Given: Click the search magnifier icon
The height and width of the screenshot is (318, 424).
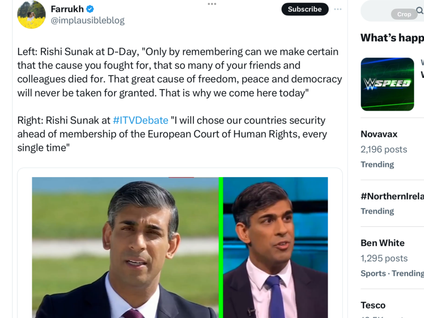Looking at the screenshot, I should [420, 11].
